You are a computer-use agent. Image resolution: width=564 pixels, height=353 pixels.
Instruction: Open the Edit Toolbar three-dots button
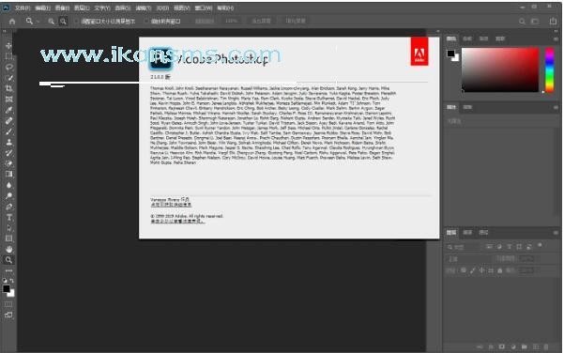tap(8, 270)
